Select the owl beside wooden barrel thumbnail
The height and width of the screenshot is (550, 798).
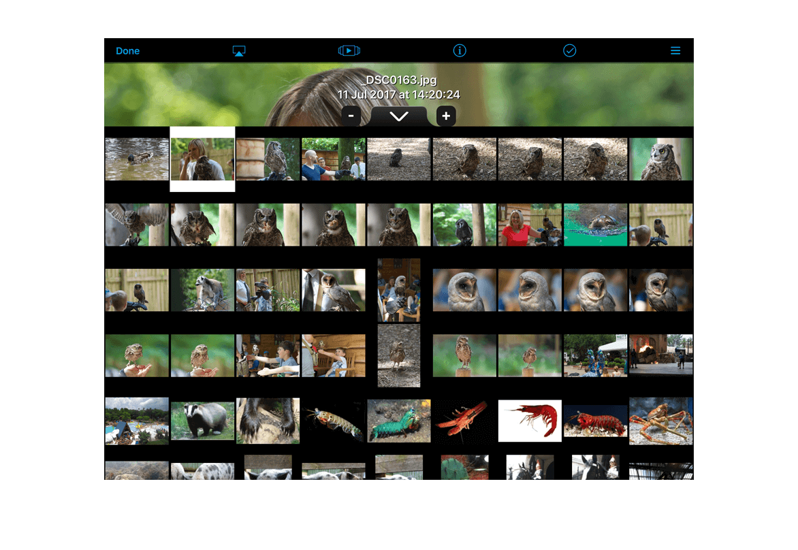pyautogui.click(x=268, y=159)
